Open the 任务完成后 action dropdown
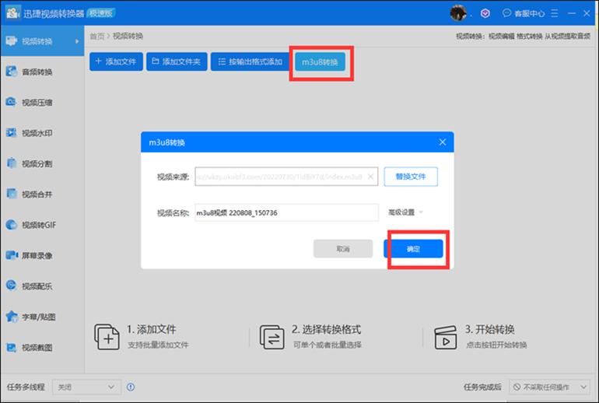This screenshot has width=599, height=403. click(x=549, y=387)
